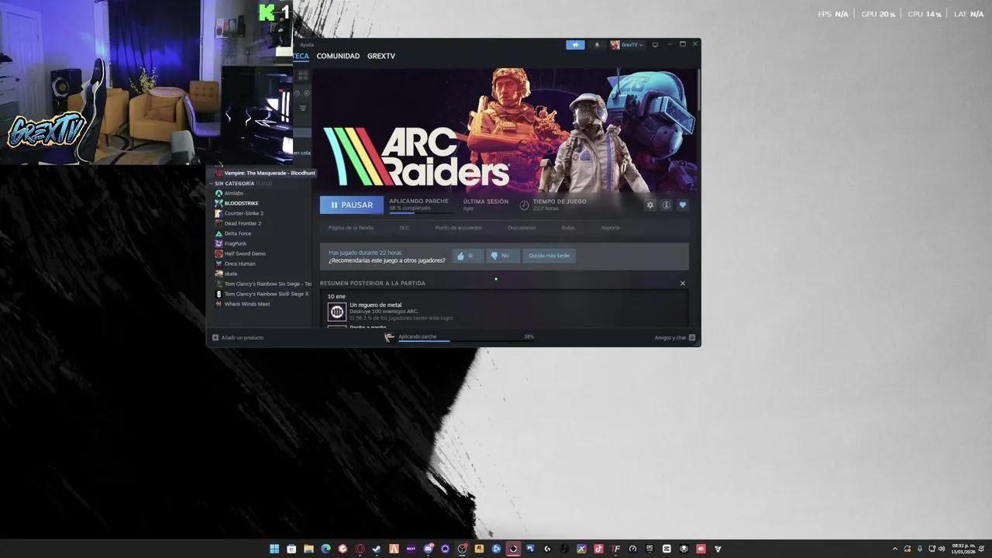Open the Windows Start menu
992x558 pixels.
(x=274, y=549)
